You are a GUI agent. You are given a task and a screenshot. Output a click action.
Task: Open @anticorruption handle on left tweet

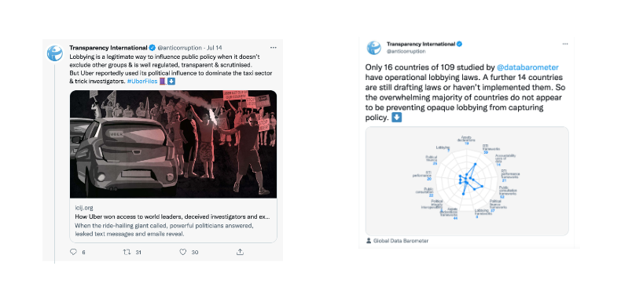click(178, 48)
